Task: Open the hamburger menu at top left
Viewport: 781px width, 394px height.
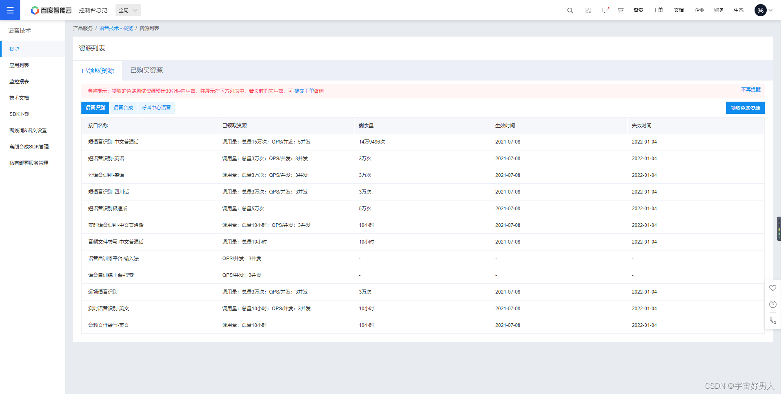Action: pyautogui.click(x=10, y=10)
